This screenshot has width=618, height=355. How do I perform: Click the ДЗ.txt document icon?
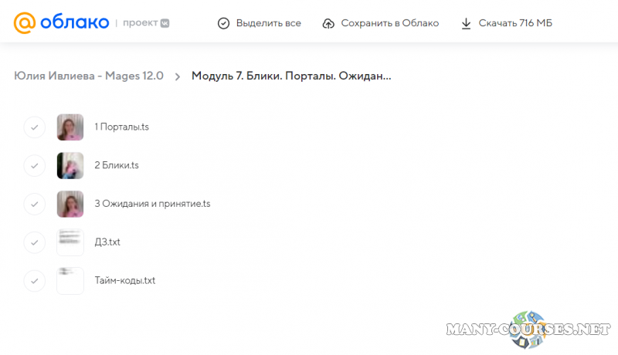[70, 242]
